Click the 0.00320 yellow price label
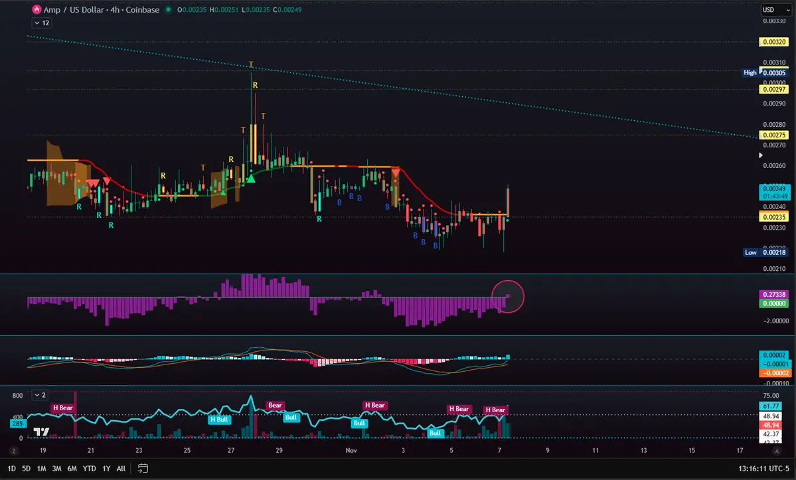 [774, 42]
